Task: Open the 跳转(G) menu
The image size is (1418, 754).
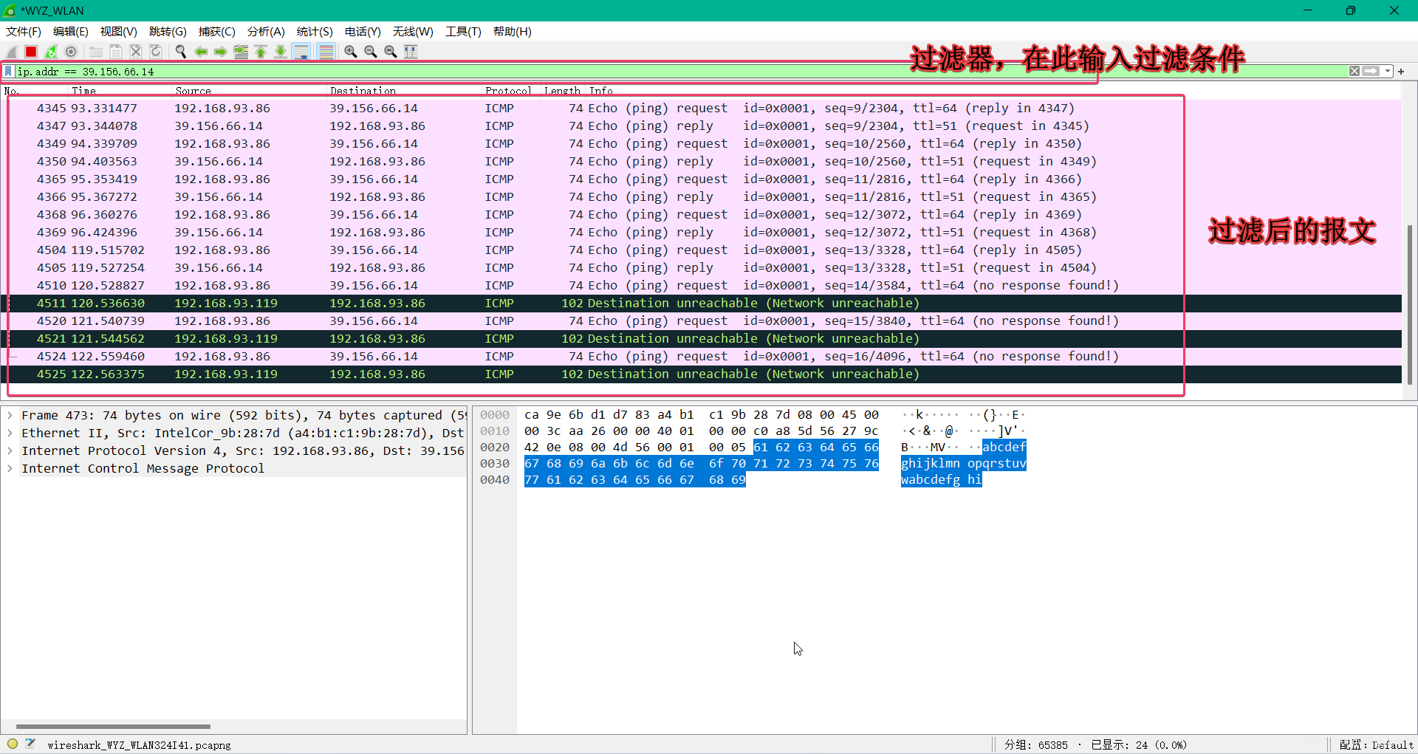Action: [x=168, y=32]
